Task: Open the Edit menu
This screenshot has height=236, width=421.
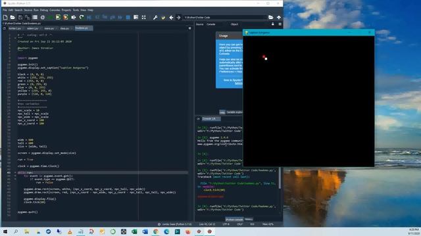Action: tap(11, 10)
